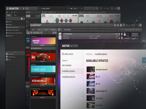Image resolution: width=146 pixels, height=109 pixels.
Task: Click Add a serial plus icon
Action: 63,54
